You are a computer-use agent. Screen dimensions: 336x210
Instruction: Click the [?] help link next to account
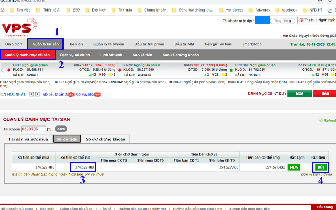[49, 129]
